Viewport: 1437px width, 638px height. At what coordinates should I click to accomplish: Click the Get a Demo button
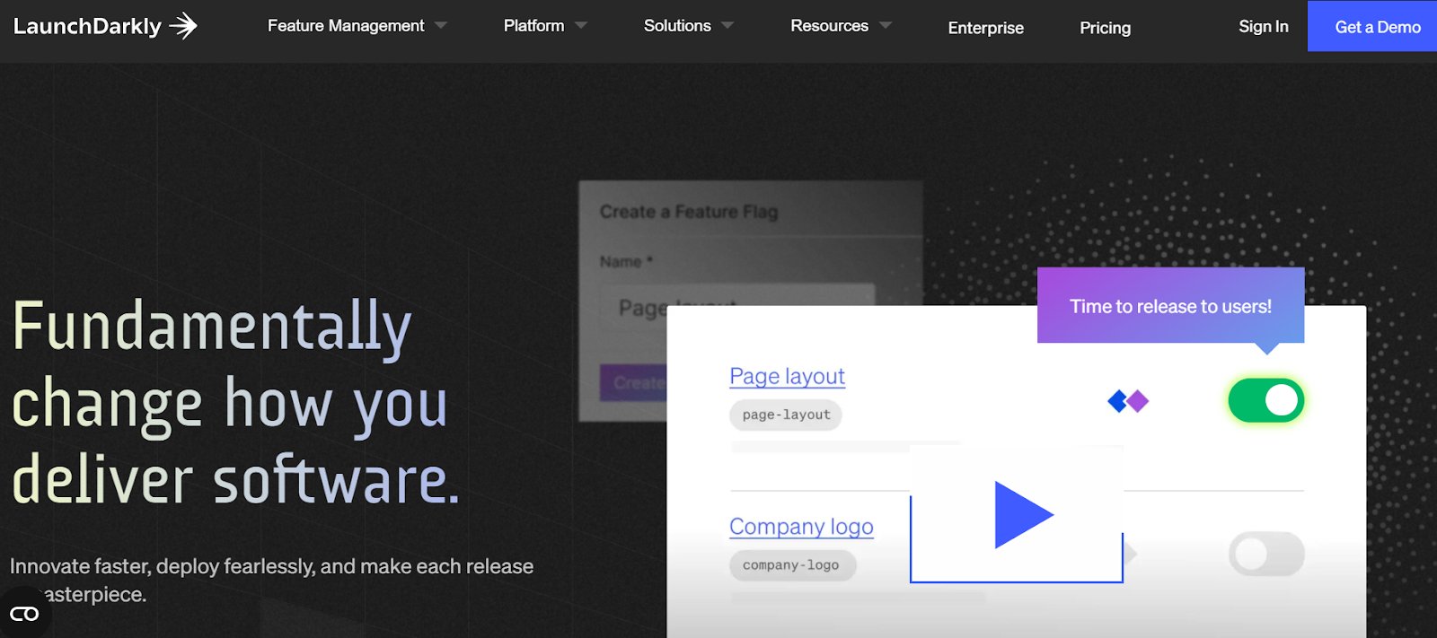pos(1372,26)
